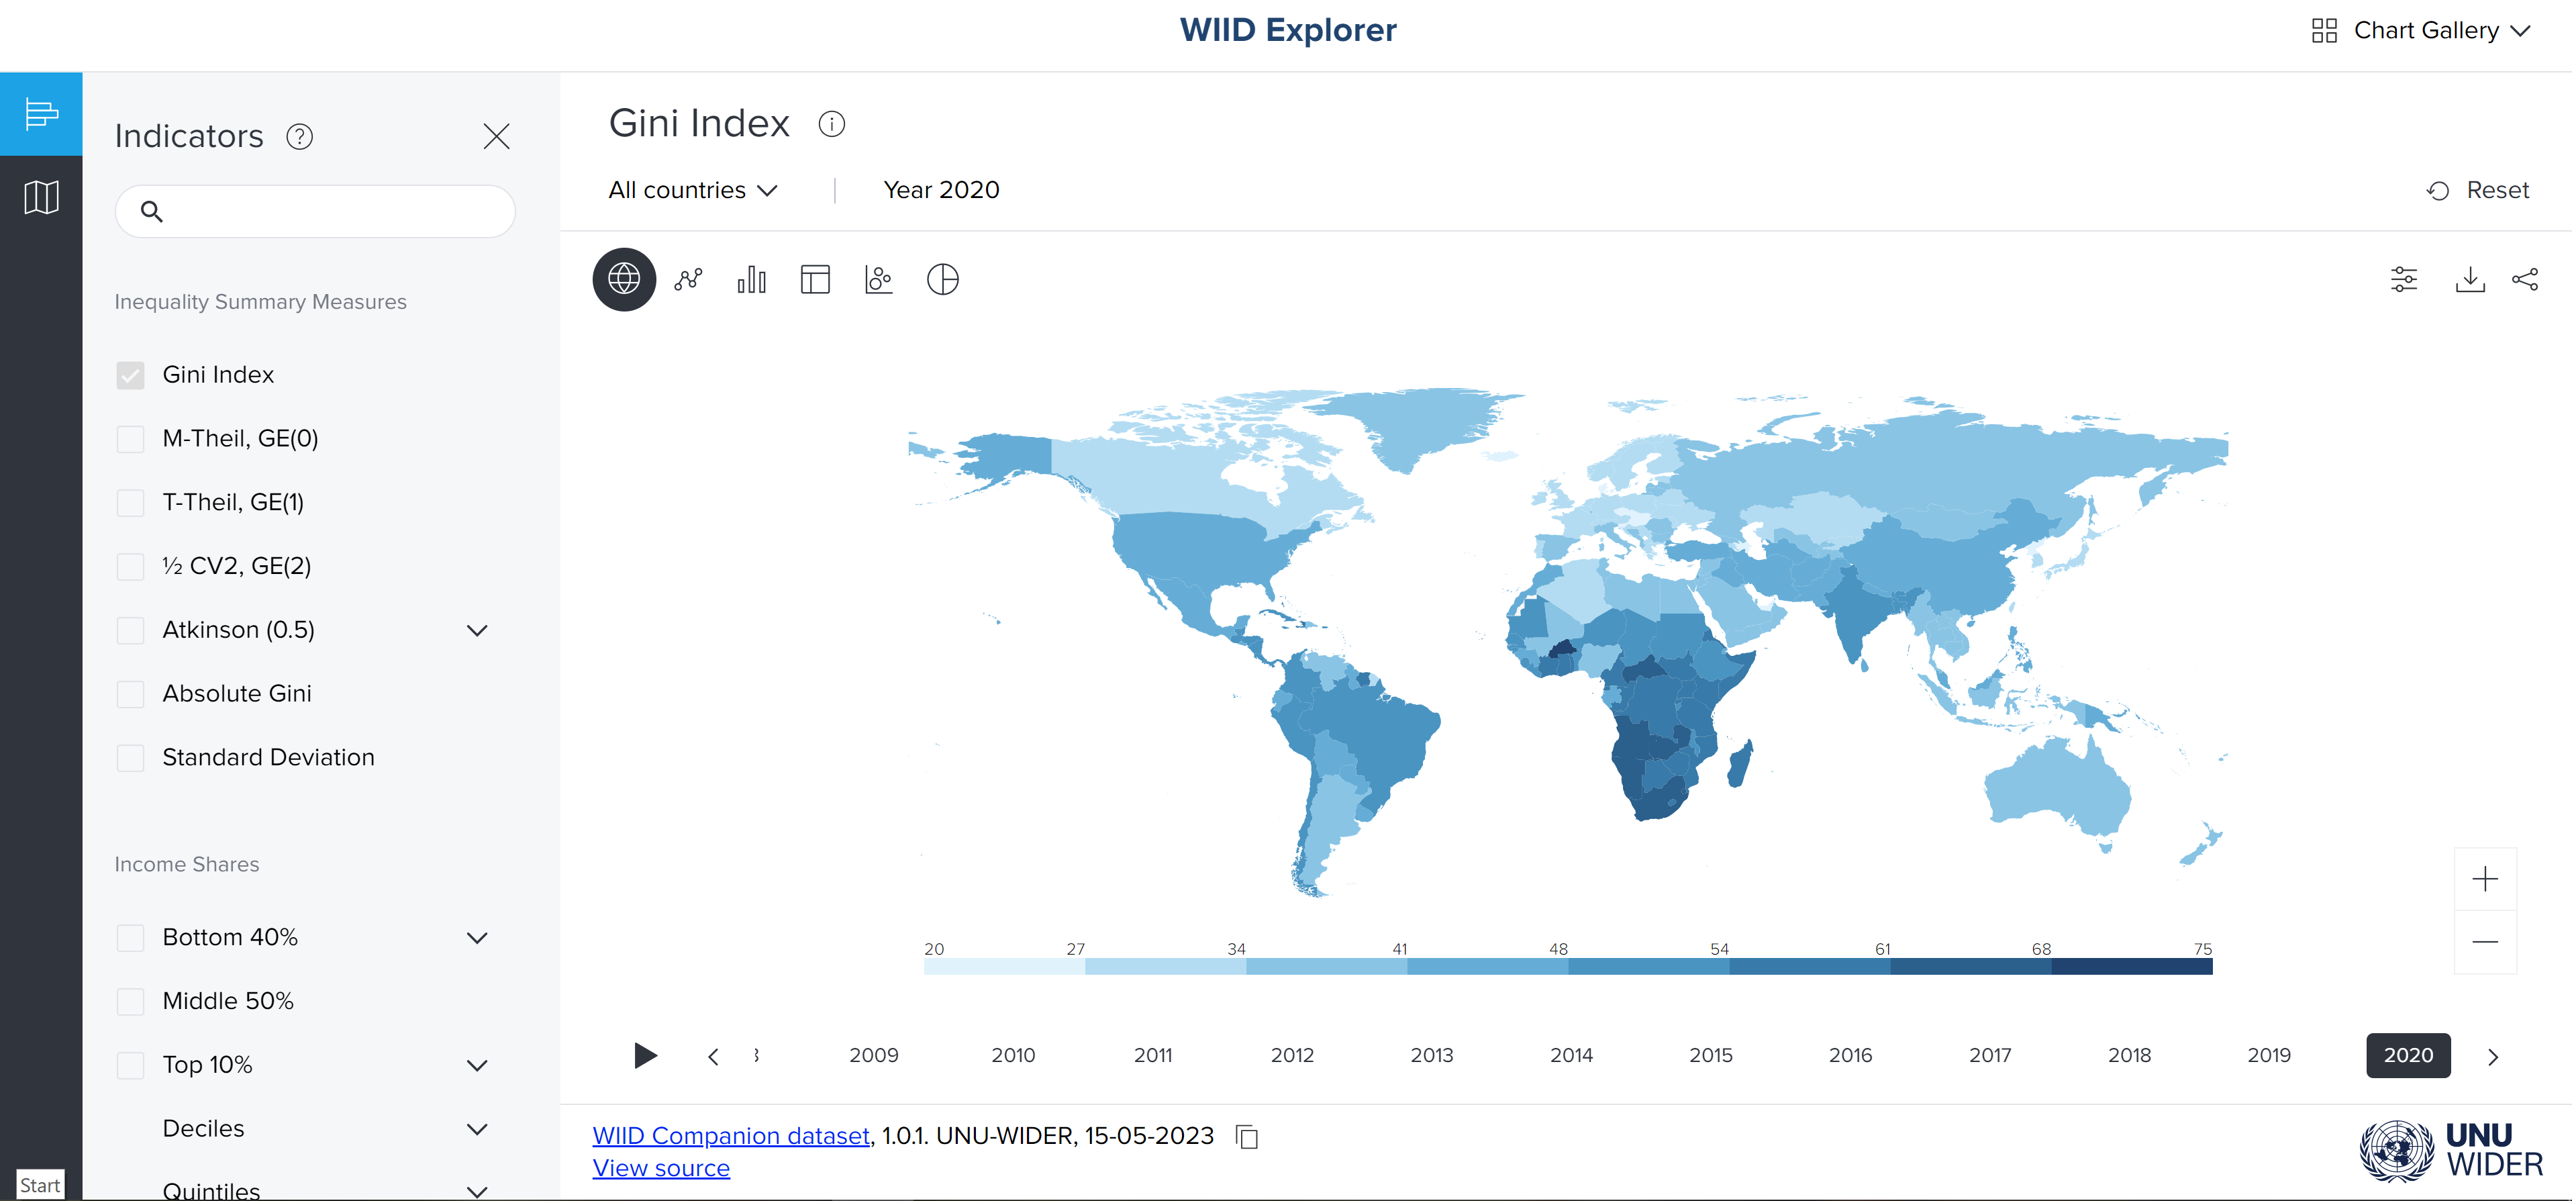Open the All countries dropdown
The height and width of the screenshot is (1201, 2572).
(x=692, y=190)
